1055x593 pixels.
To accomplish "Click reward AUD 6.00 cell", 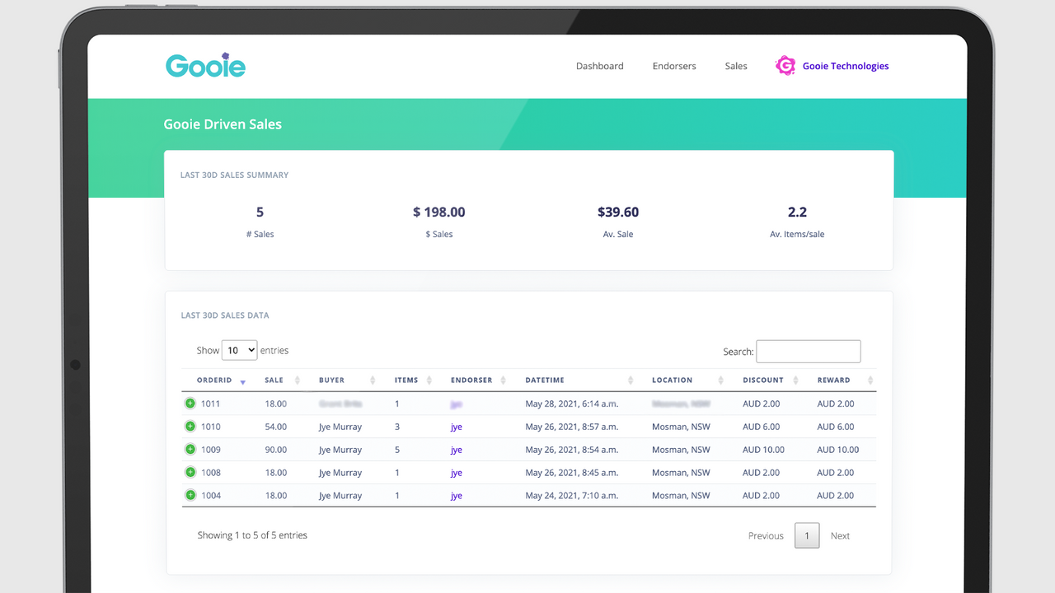I will pyautogui.click(x=836, y=427).
